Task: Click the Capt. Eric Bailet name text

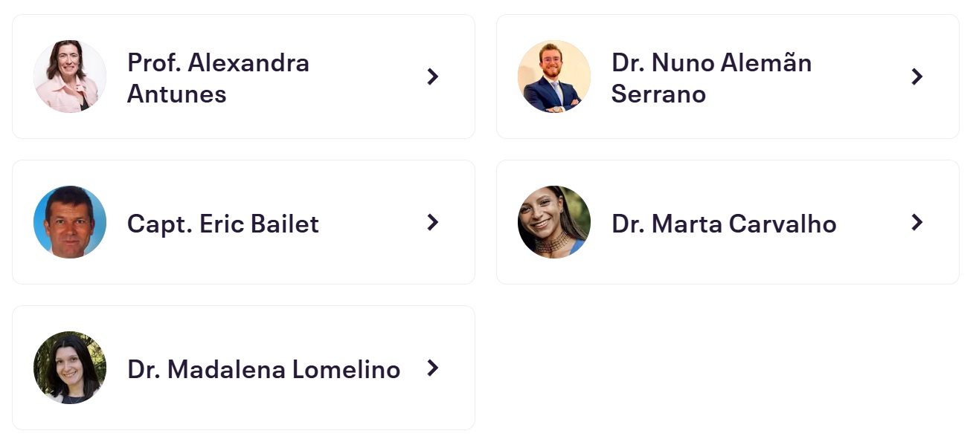Action: 223,224
